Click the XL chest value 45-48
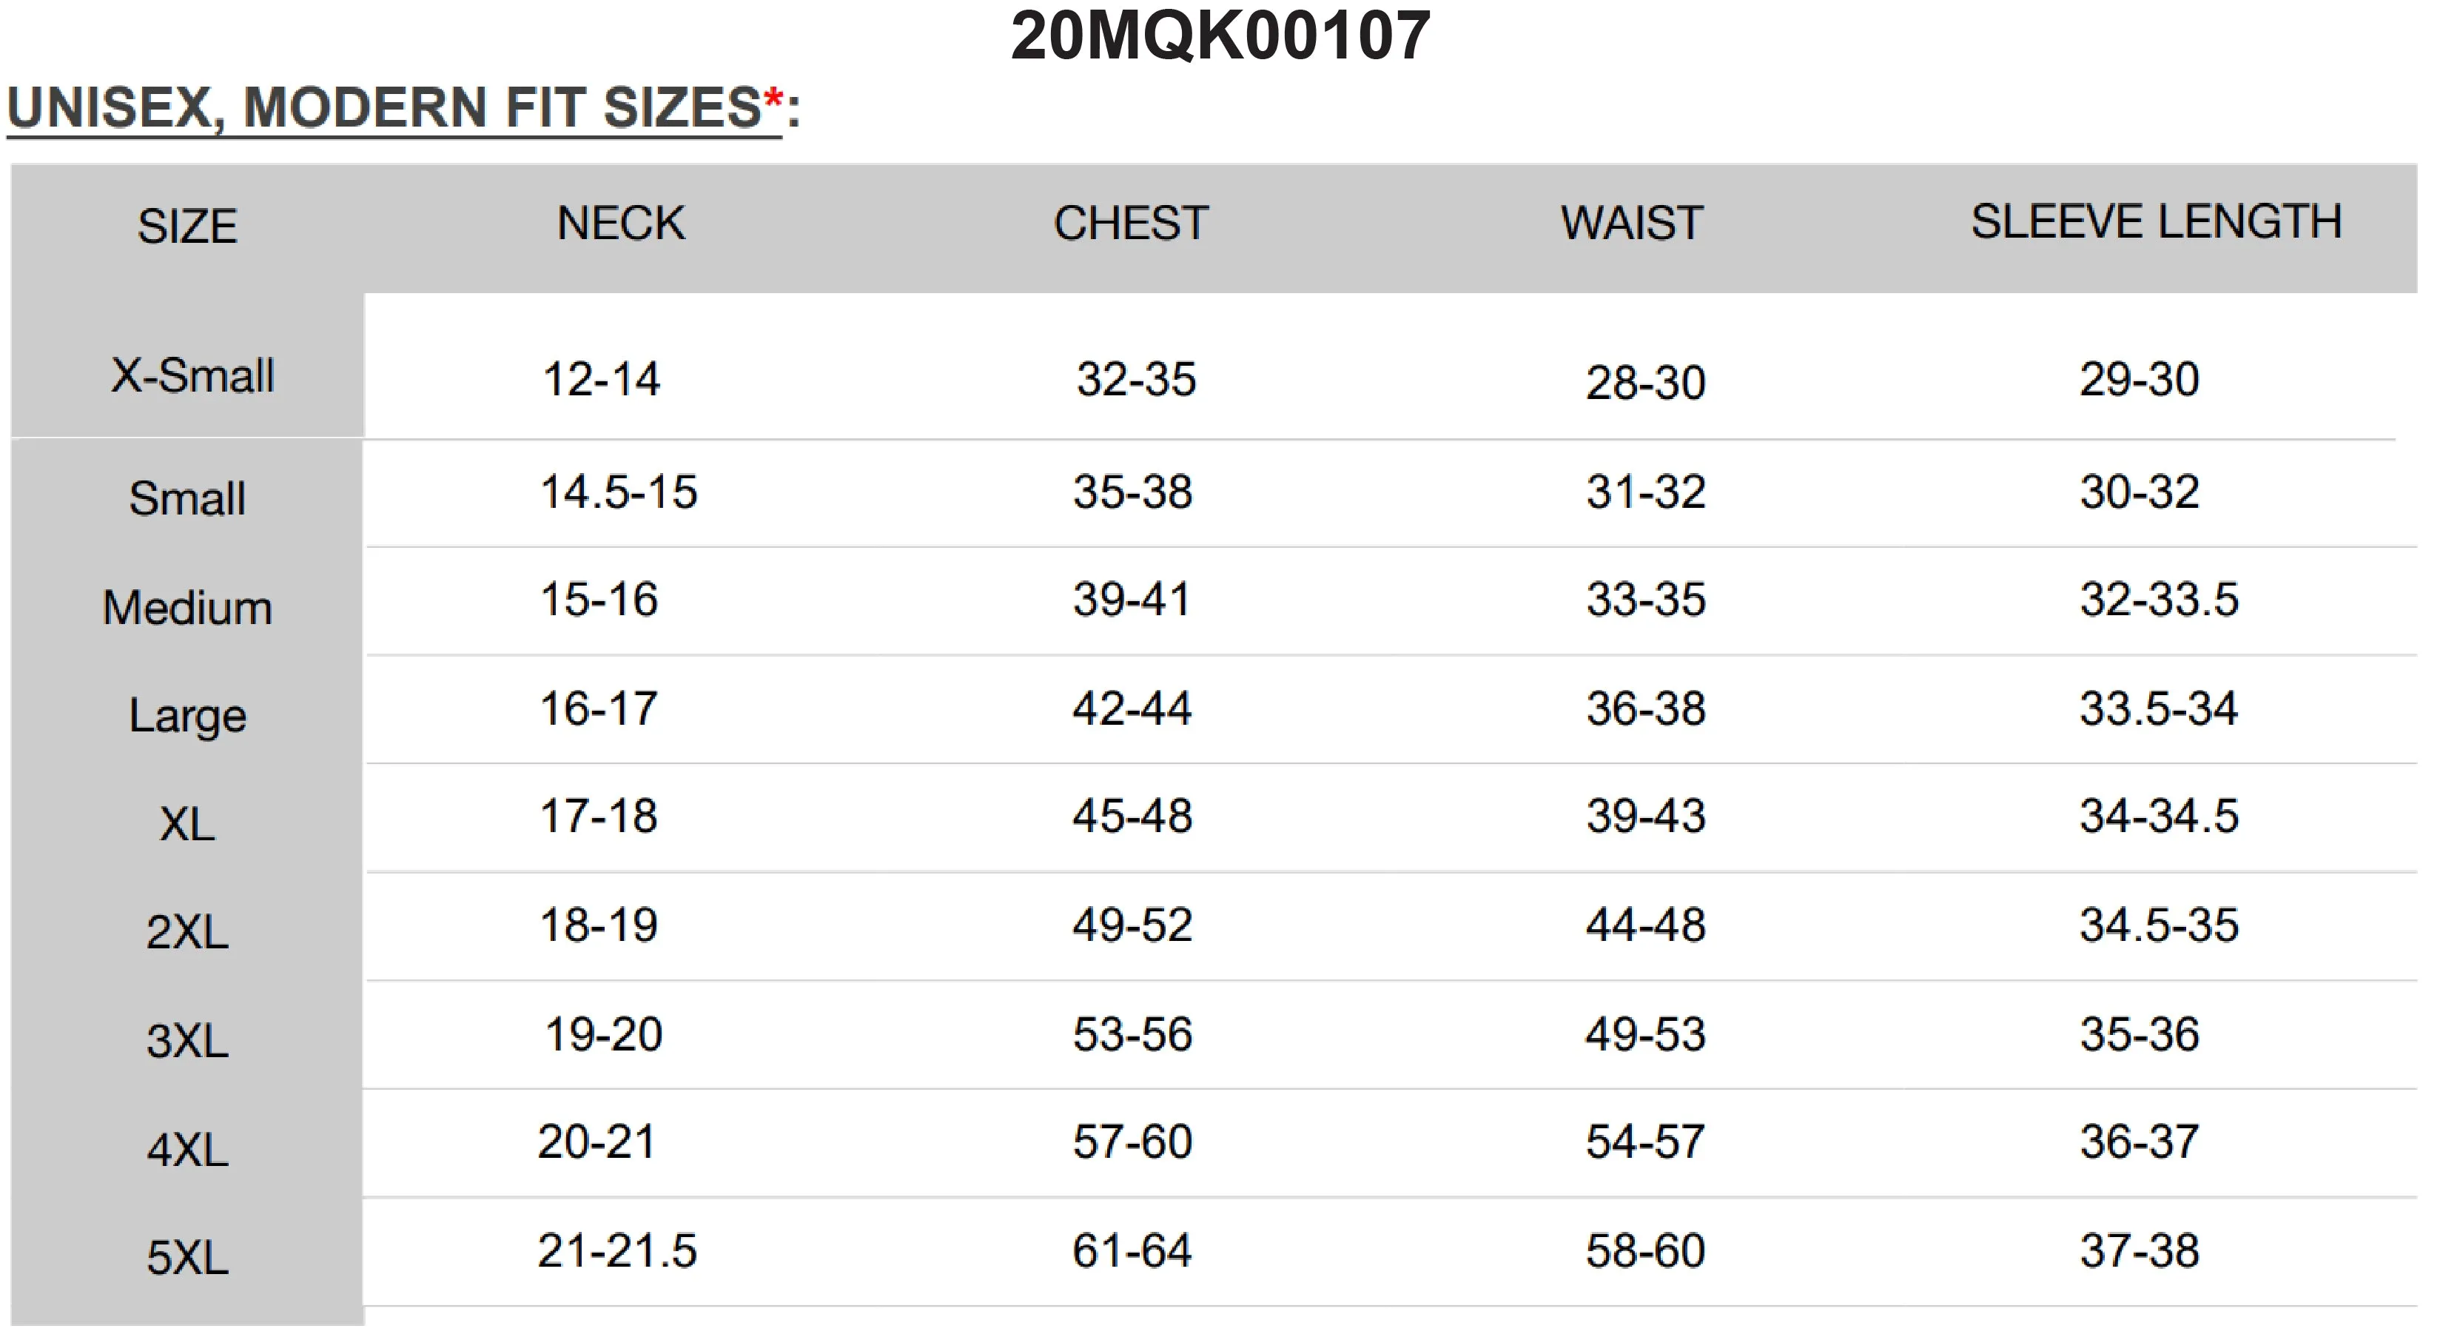2443x1337 pixels. 1132,816
